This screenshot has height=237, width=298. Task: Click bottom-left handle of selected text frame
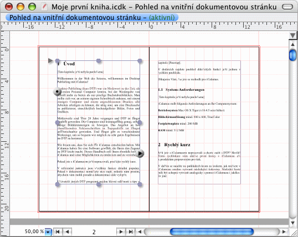point(57,184)
